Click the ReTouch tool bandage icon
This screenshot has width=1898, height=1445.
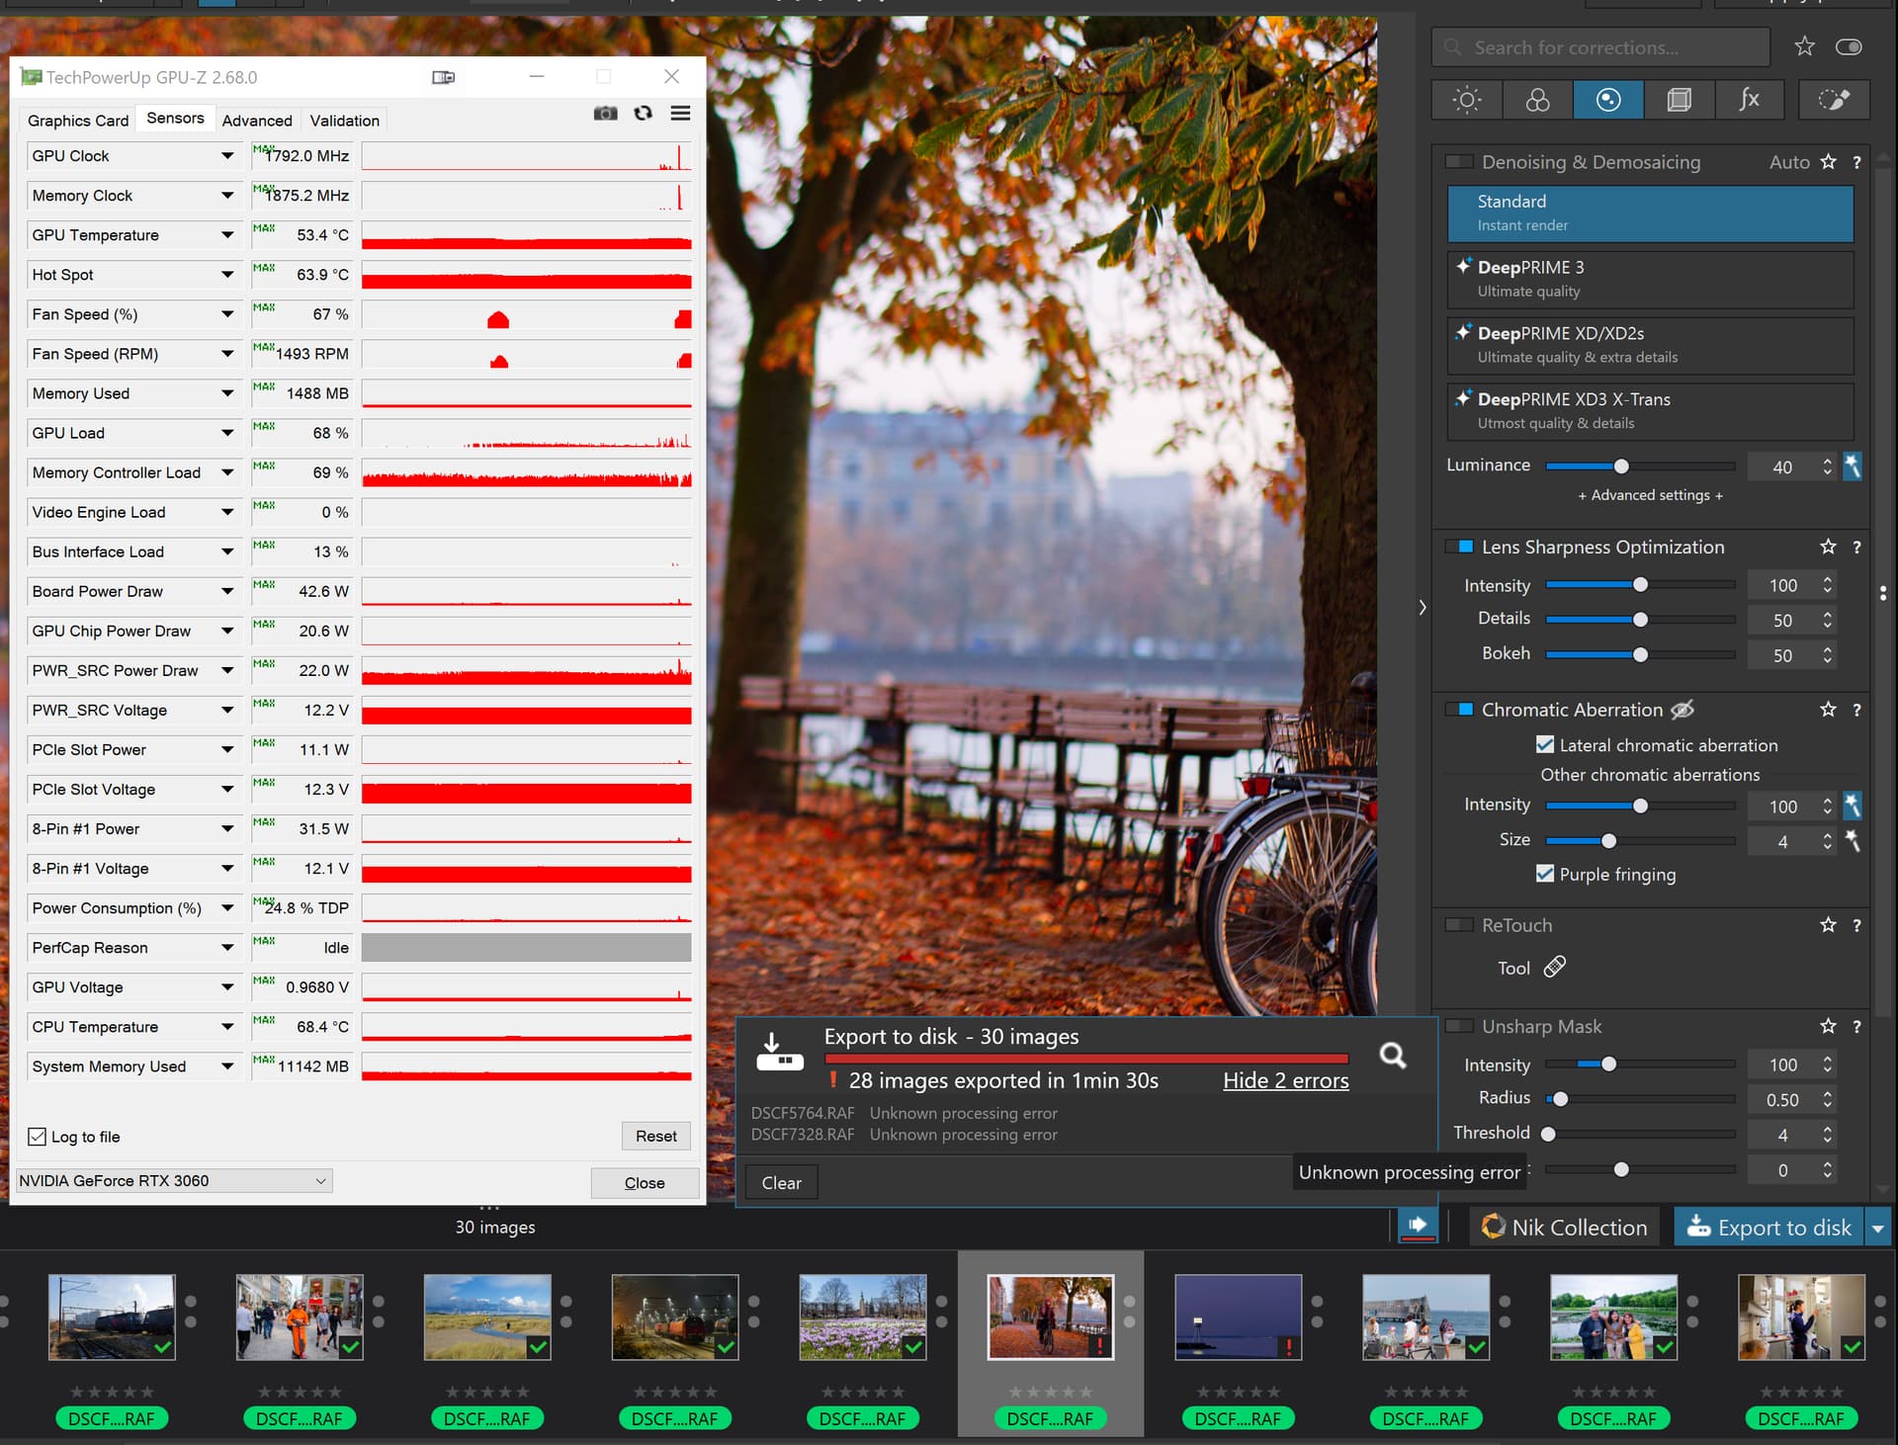pyautogui.click(x=1555, y=967)
